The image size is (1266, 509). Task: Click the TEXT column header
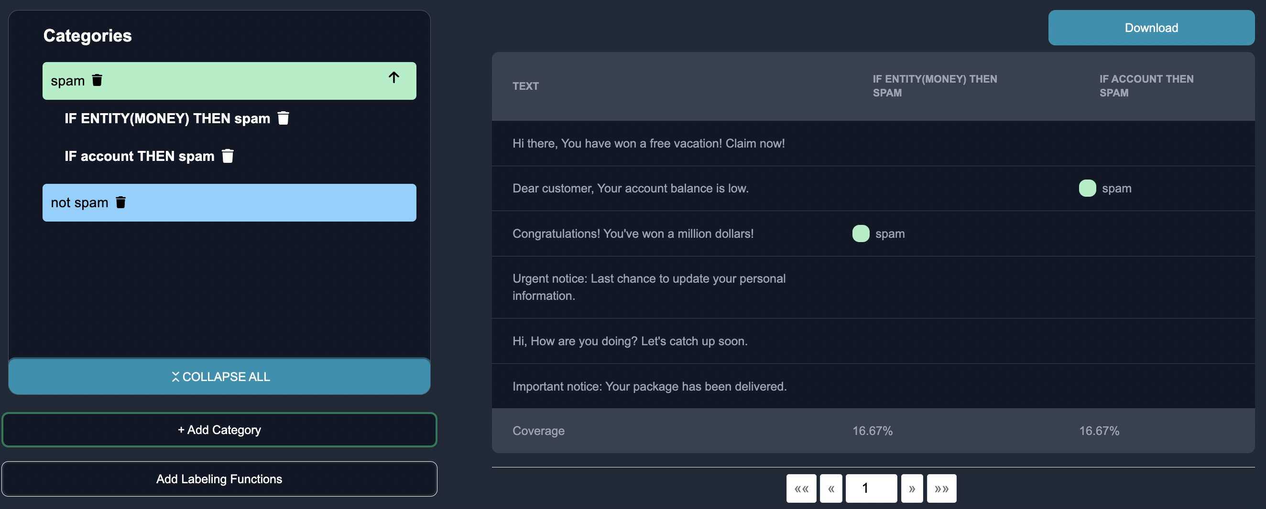pyautogui.click(x=525, y=86)
